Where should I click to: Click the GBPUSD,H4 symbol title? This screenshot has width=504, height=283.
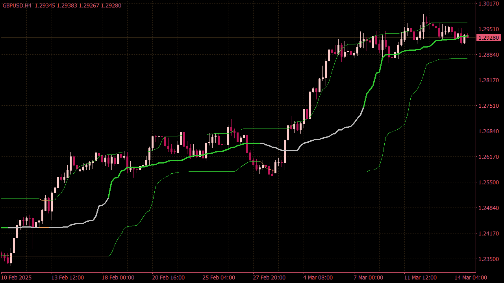[x=17, y=6]
